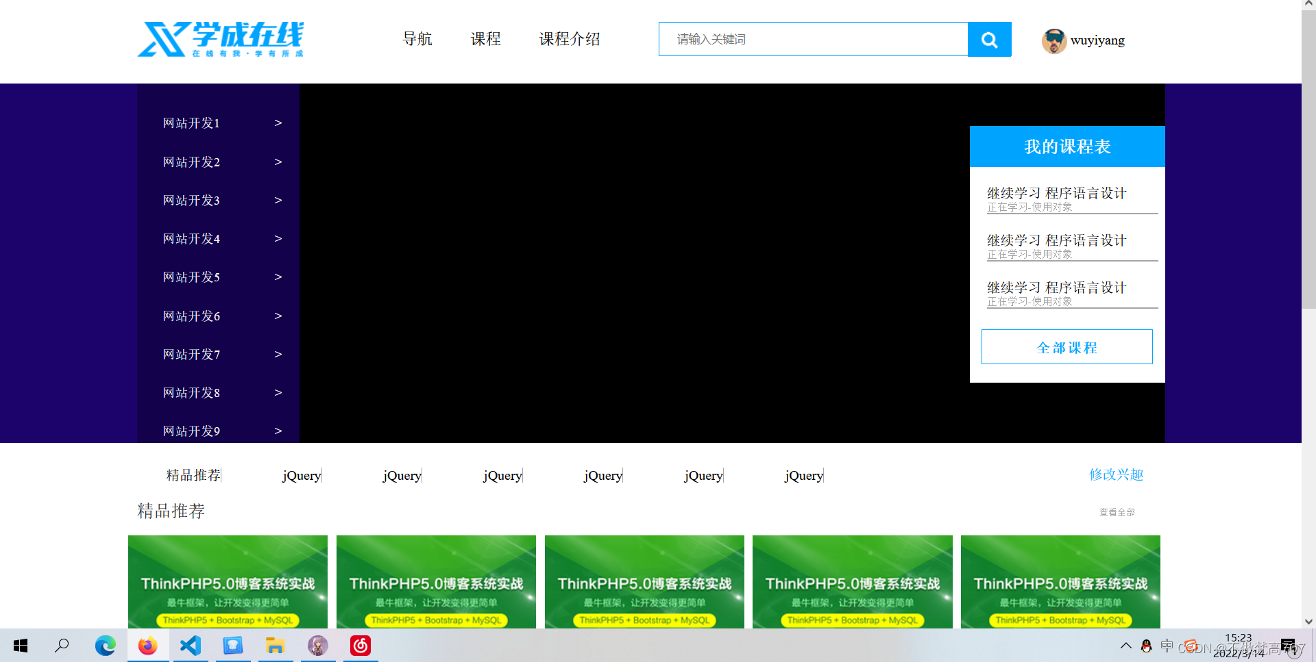Expand the 网站开发3 arrow

pyautogui.click(x=278, y=201)
